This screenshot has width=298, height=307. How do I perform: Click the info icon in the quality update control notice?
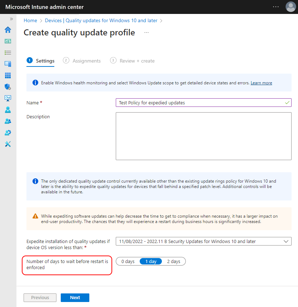(35, 181)
